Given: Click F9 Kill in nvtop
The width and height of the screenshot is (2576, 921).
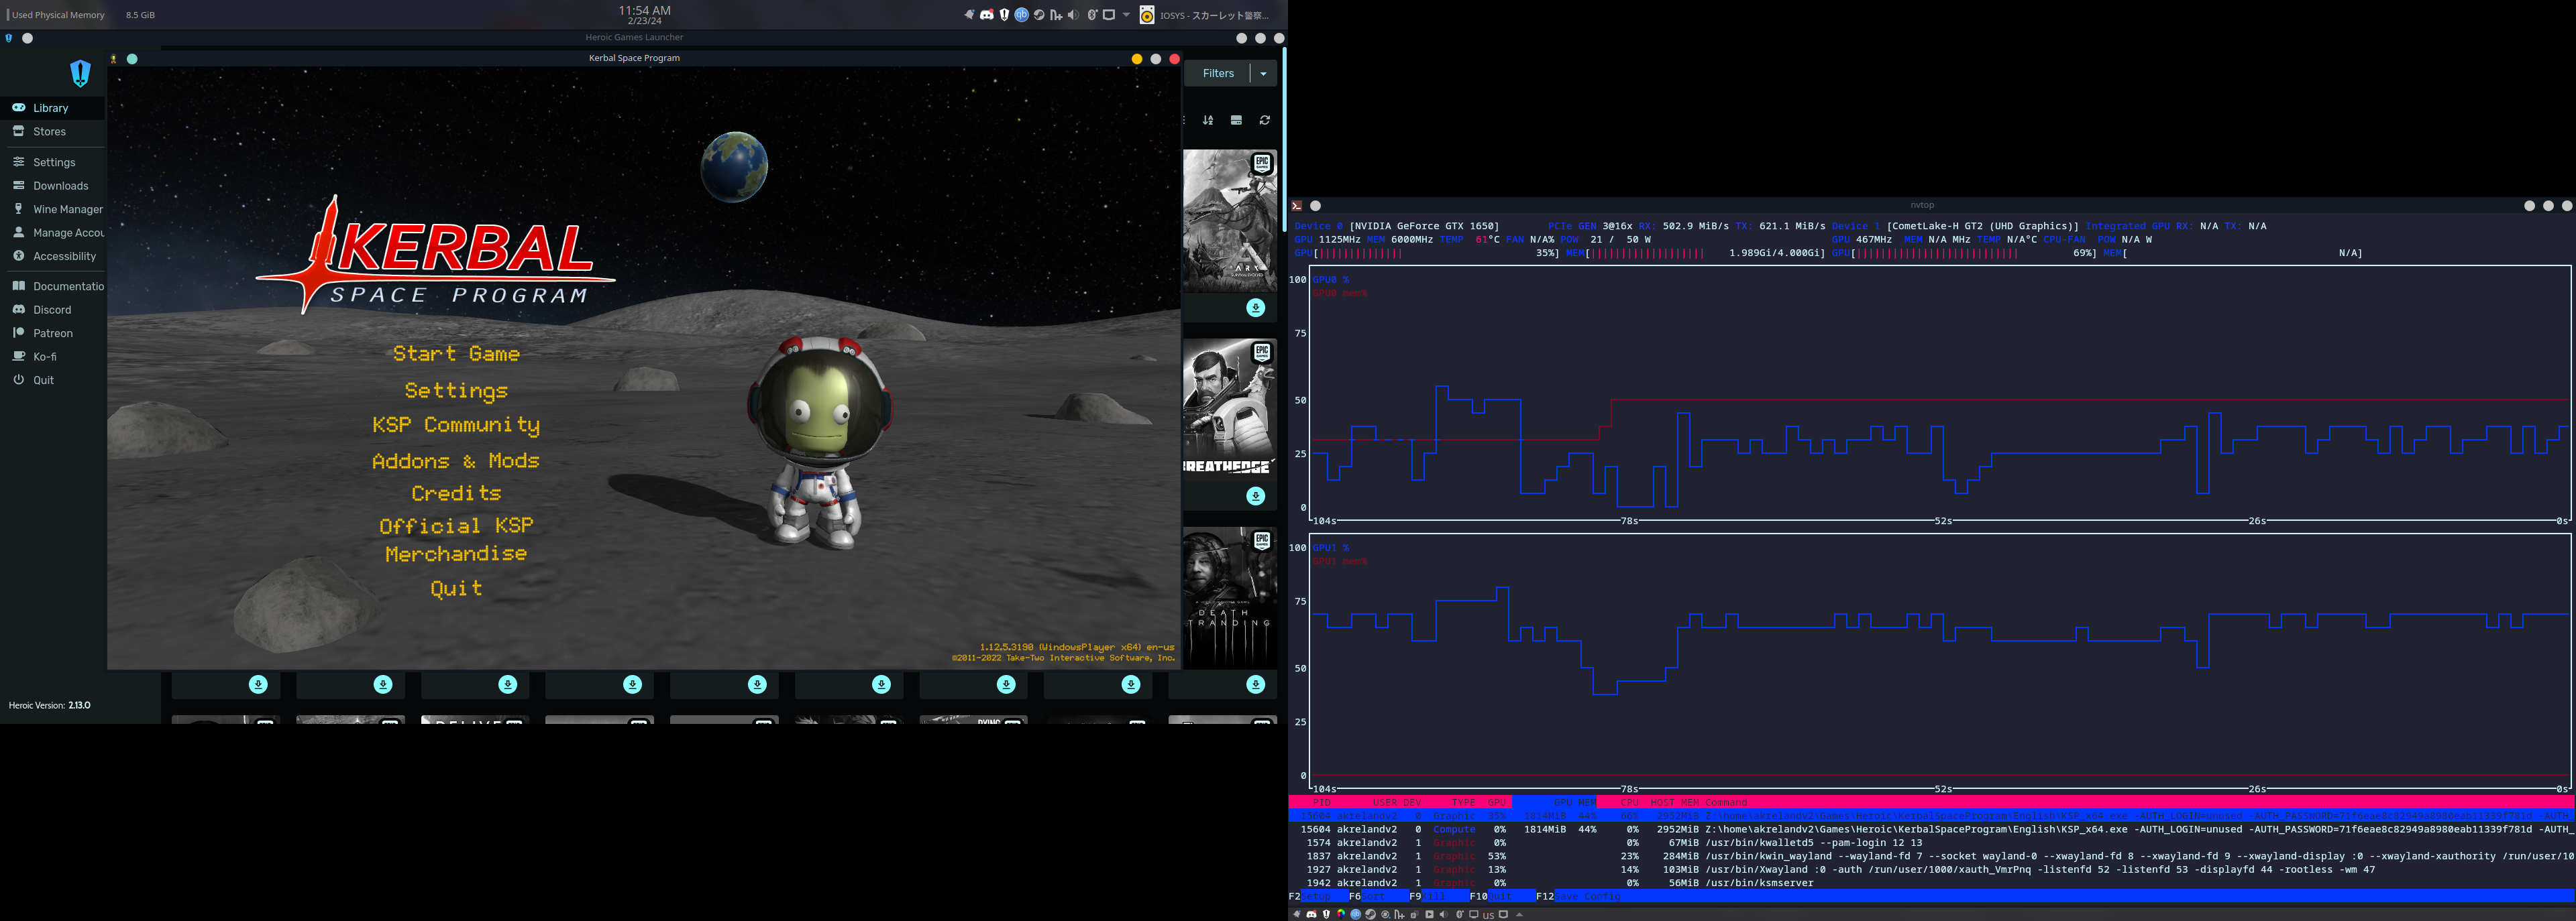Looking at the screenshot, I should point(1439,897).
